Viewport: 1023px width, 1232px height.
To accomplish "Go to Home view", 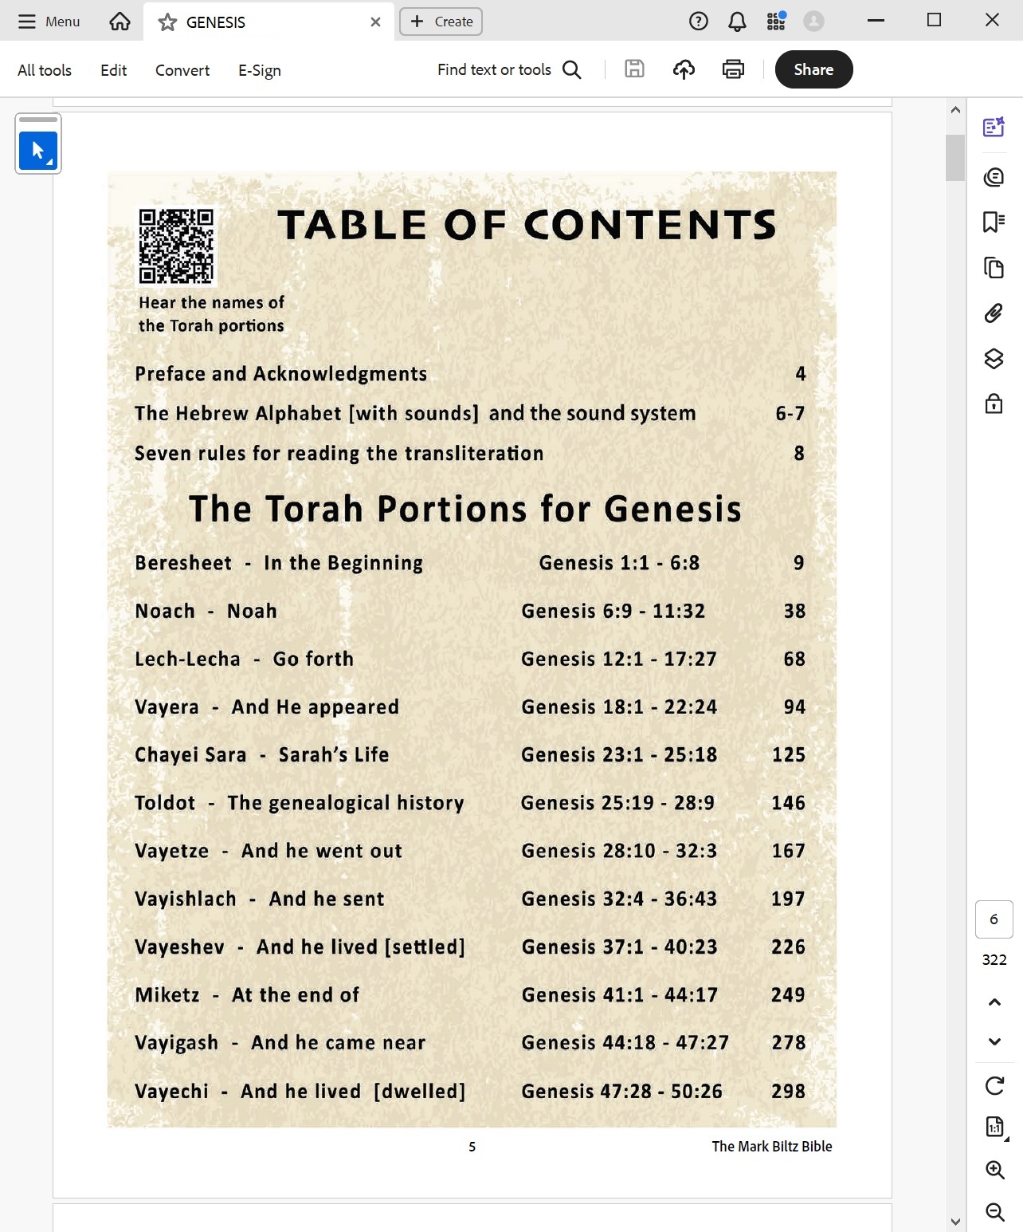I will coord(120,22).
